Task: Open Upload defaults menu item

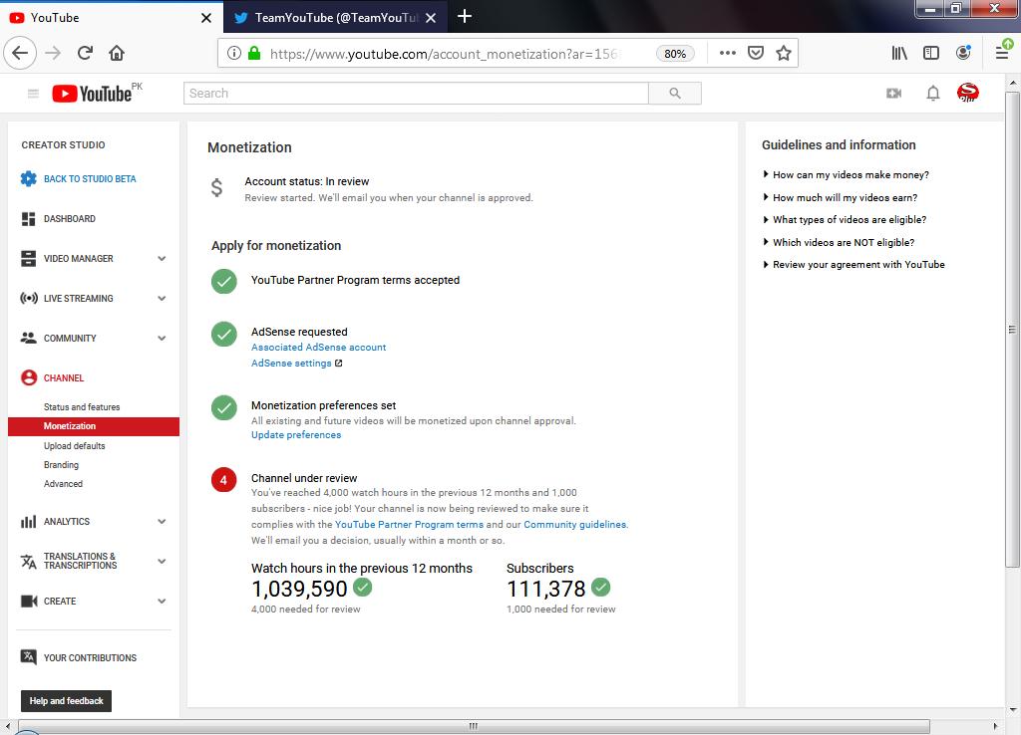Action: [x=74, y=445]
